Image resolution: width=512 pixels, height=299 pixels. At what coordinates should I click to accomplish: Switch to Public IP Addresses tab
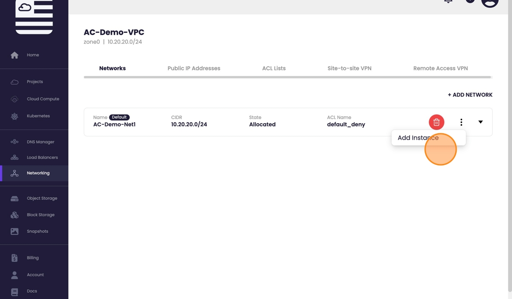tap(194, 68)
